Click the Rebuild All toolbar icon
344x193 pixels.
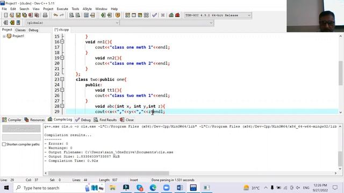click(x=146, y=15)
